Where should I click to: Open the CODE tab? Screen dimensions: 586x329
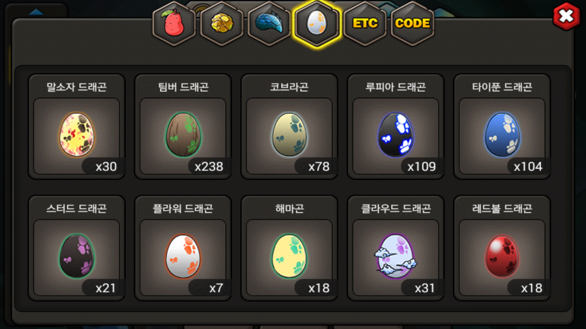(412, 24)
